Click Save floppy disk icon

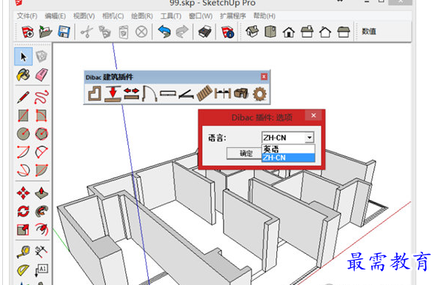[x=64, y=32]
